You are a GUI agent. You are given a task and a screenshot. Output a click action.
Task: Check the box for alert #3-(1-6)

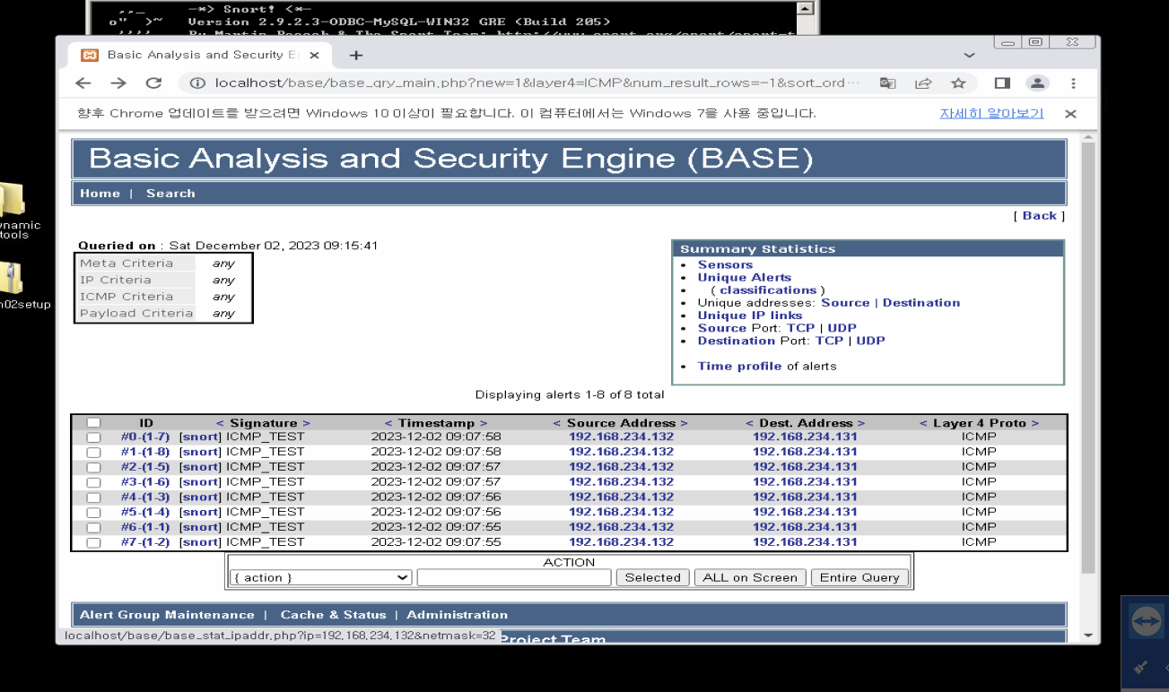coord(93,482)
